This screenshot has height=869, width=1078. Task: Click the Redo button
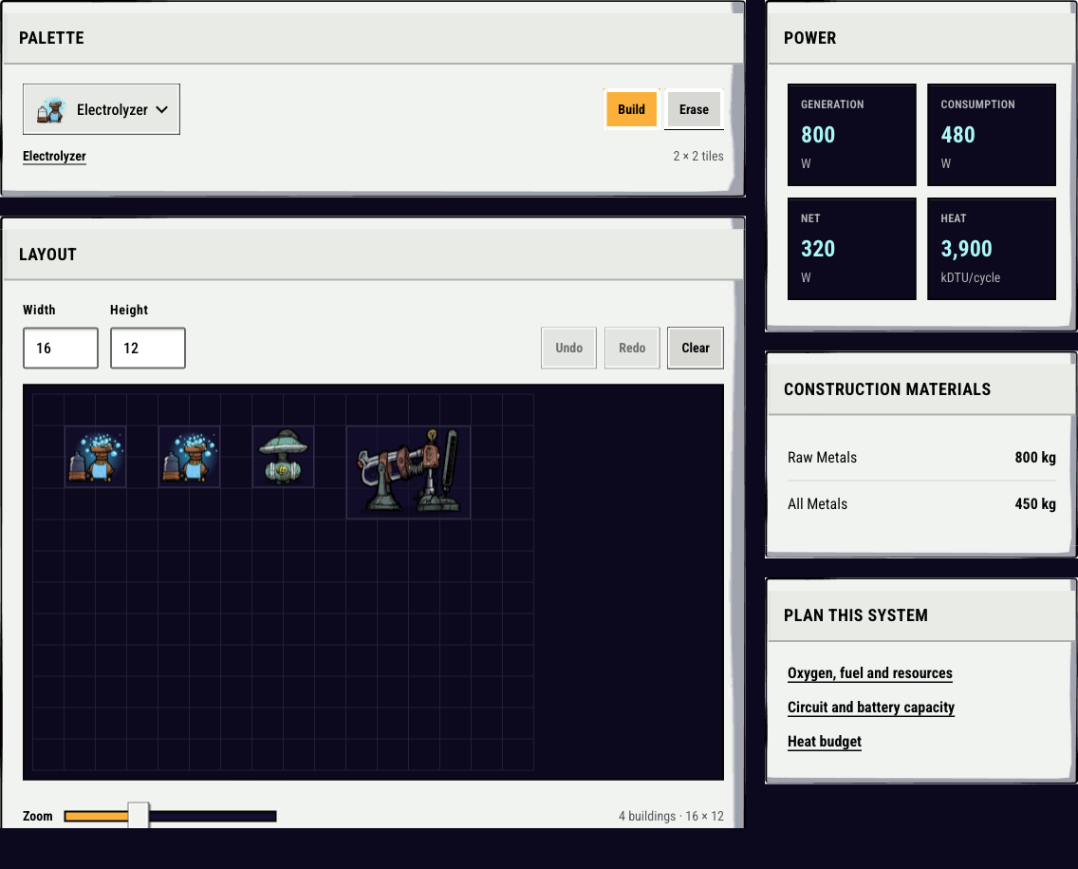tap(632, 349)
